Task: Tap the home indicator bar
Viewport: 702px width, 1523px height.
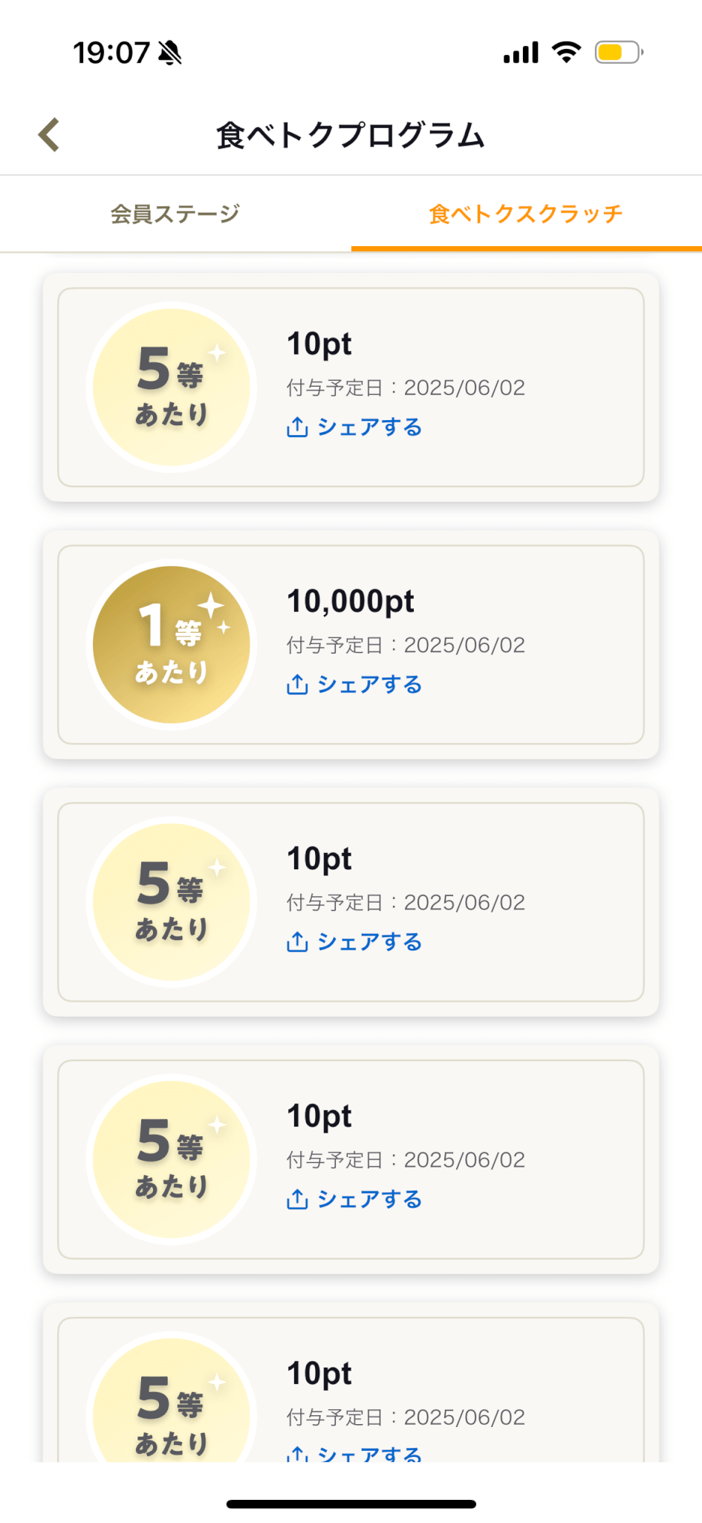Action: tap(351, 1504)
